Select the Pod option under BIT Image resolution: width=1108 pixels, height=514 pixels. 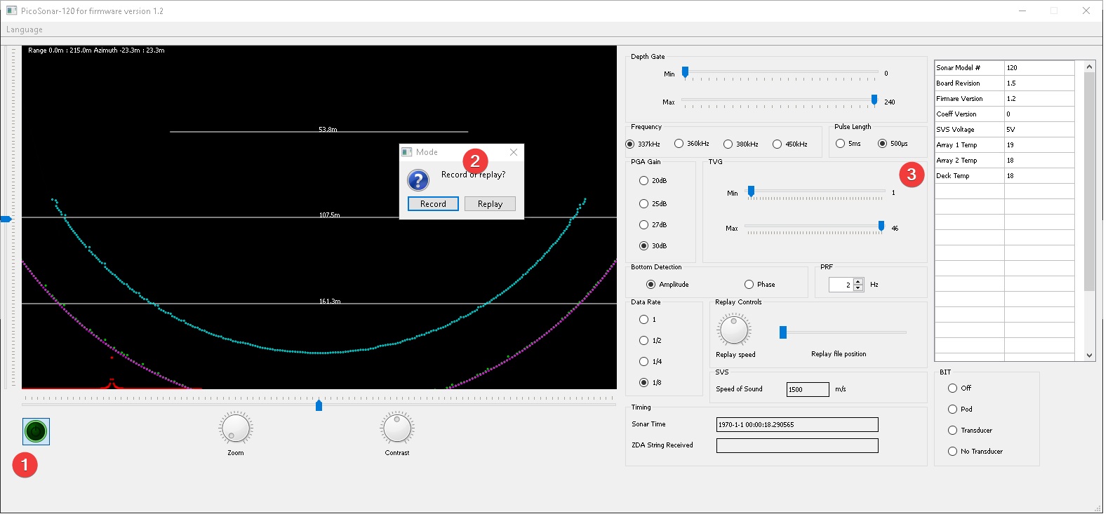(952, 410)
